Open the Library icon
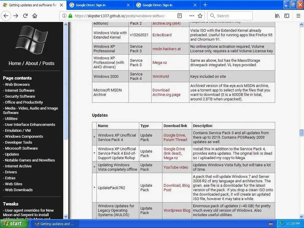Viewport: 304px width, 228px height. (277, 16)
